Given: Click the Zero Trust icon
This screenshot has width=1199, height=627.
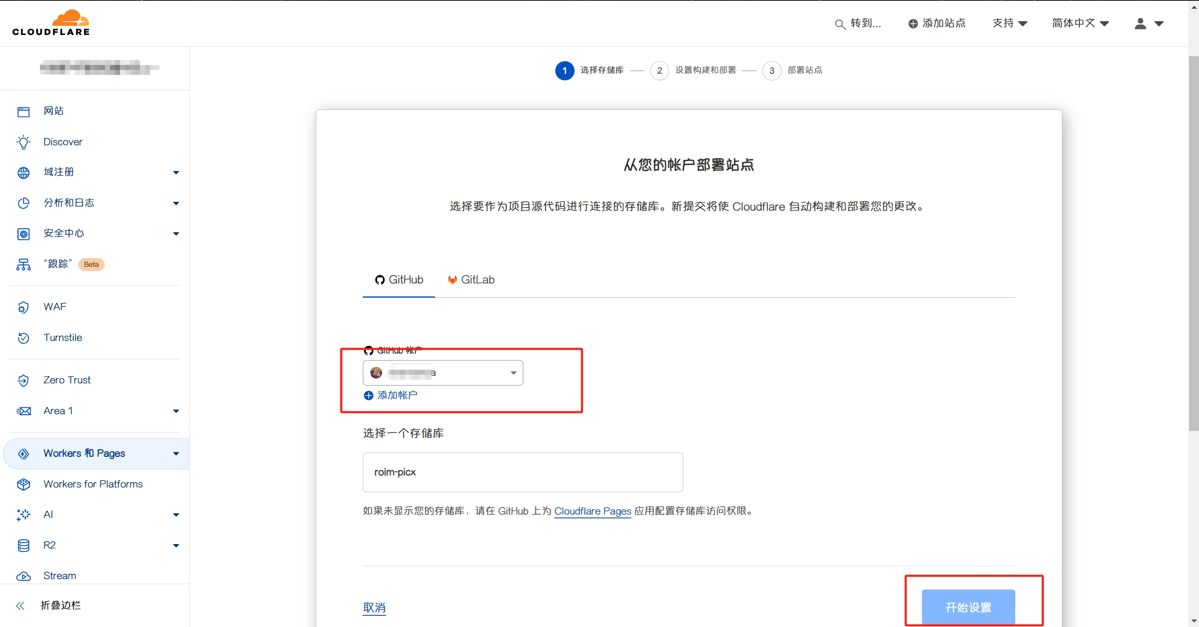Looking at the screenshot, I should [x=23, y=380].
